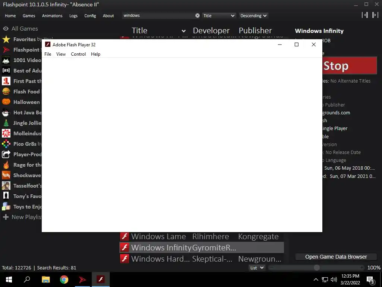Click the red Stop button
The width and height of the screenshot is (382, 287).
[350, 65]
